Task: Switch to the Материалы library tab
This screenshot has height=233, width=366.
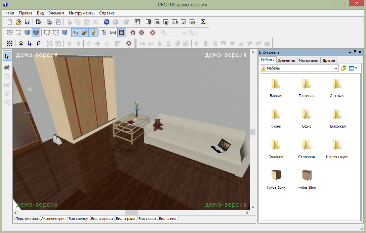Action: pos(309,60)
